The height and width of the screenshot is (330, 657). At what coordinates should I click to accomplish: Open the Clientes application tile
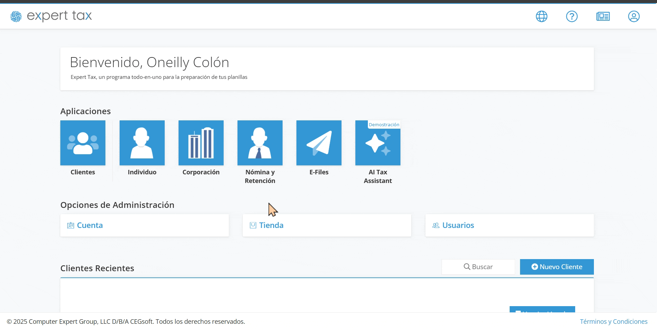pos(83,143)
